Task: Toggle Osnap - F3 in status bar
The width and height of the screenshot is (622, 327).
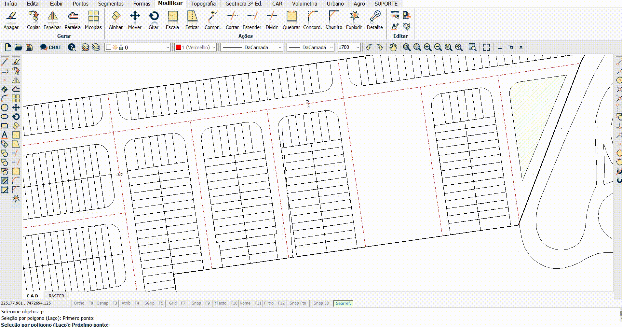Action: tap(107, 303)
